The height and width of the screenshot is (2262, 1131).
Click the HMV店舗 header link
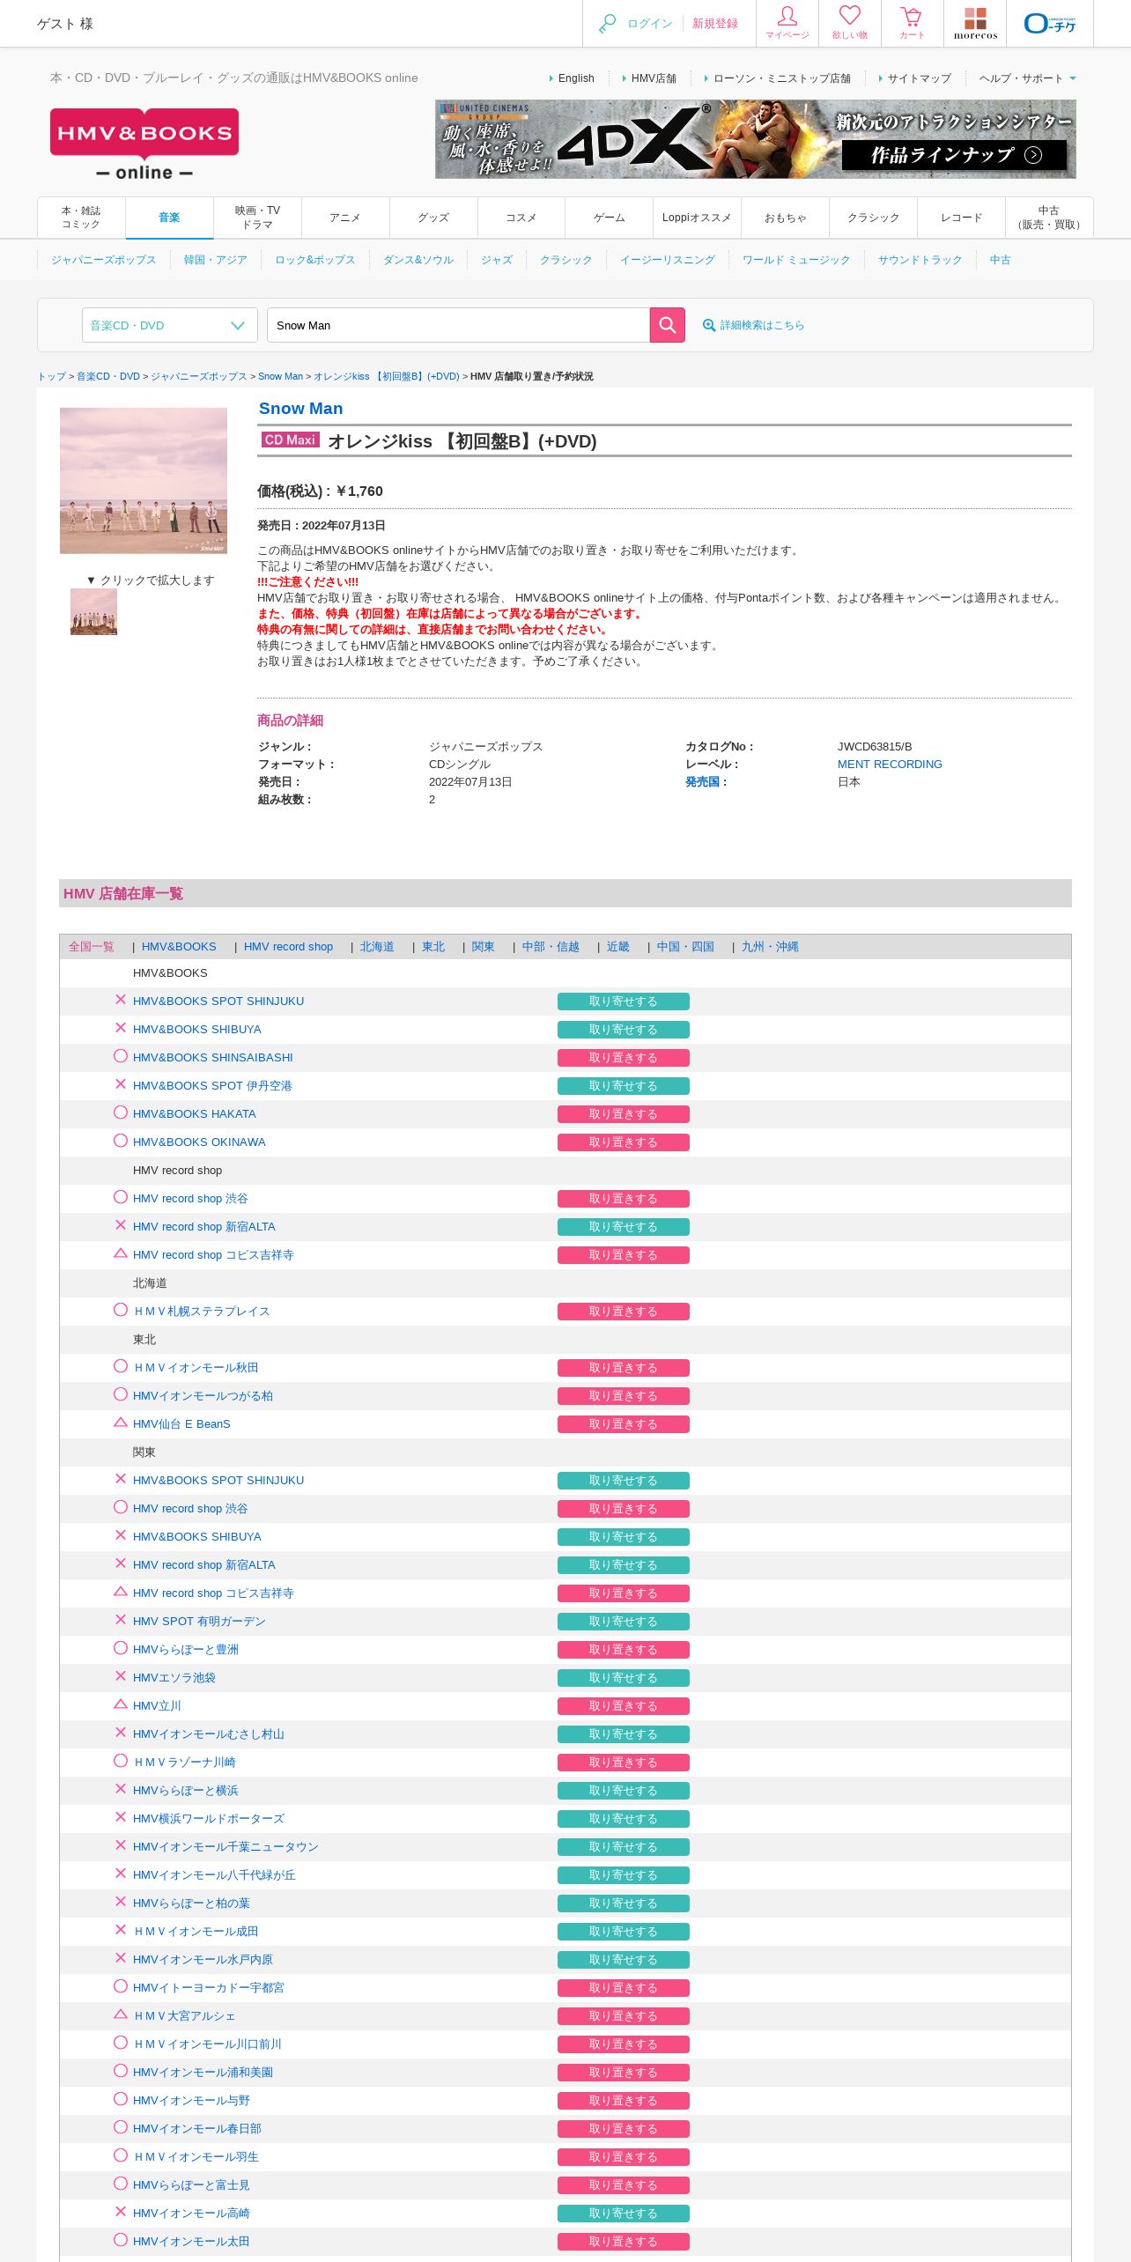(654, 78)
